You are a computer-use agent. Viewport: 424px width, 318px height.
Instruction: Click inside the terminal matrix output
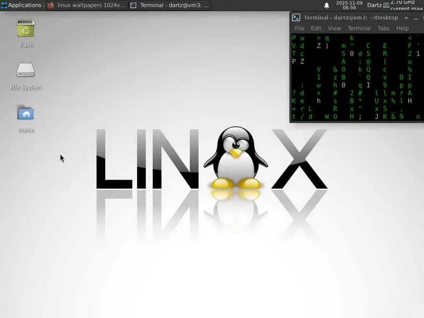click(x=357, y=77)
